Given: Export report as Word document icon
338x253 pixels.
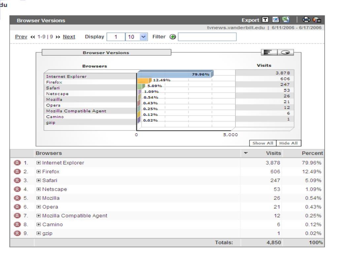Looking at the screenshot, I should 276,20.
